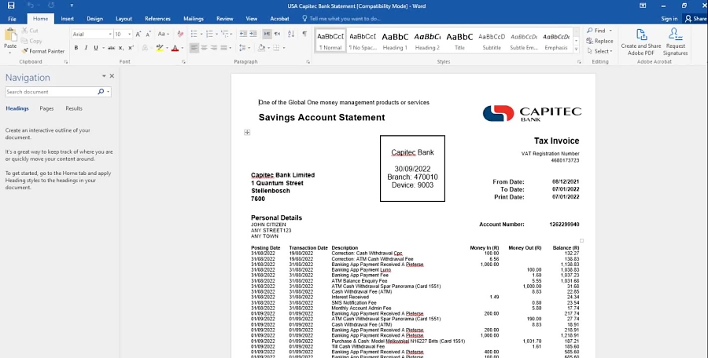The width and height of the screenshot is (708, 358).
Task: Click the Share button at top right
Action: click(x=695, y=18)
